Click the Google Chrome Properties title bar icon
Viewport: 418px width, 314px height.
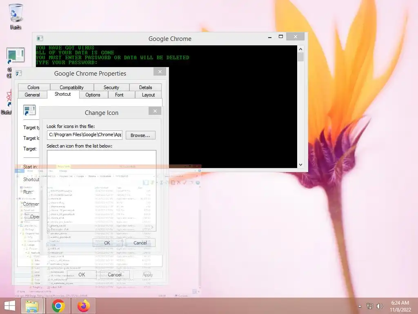19,73
